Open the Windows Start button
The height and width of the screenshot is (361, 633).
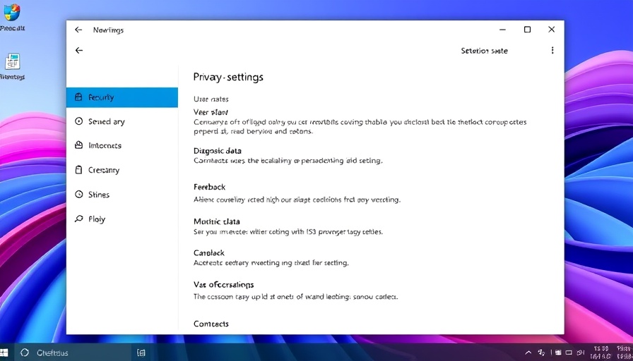tap(4, 353)
